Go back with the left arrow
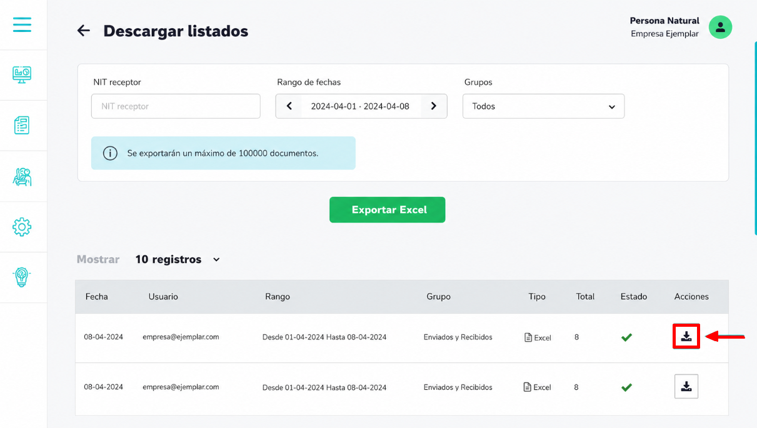This screenshot has height=428, width=757. 84,31
